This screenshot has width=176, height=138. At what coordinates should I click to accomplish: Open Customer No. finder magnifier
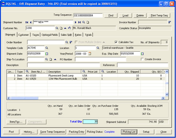[57, 28]
